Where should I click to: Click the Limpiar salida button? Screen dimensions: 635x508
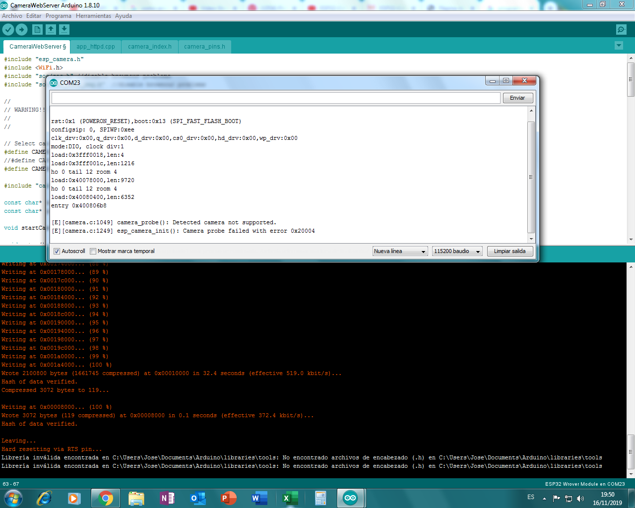pyautogui.click(x=509, y=251)
